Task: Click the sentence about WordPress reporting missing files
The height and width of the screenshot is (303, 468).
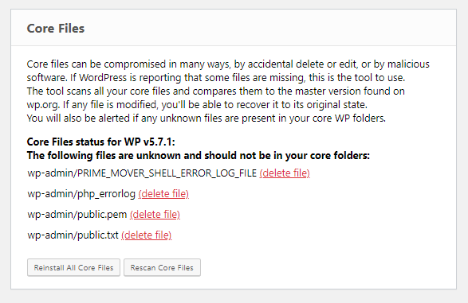Action: 238,78
